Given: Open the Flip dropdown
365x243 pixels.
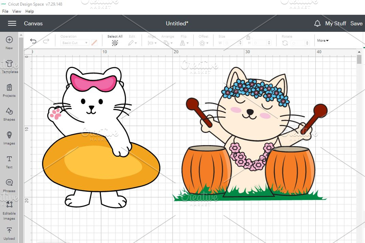Looking at the screenshot, I should 184,43.
